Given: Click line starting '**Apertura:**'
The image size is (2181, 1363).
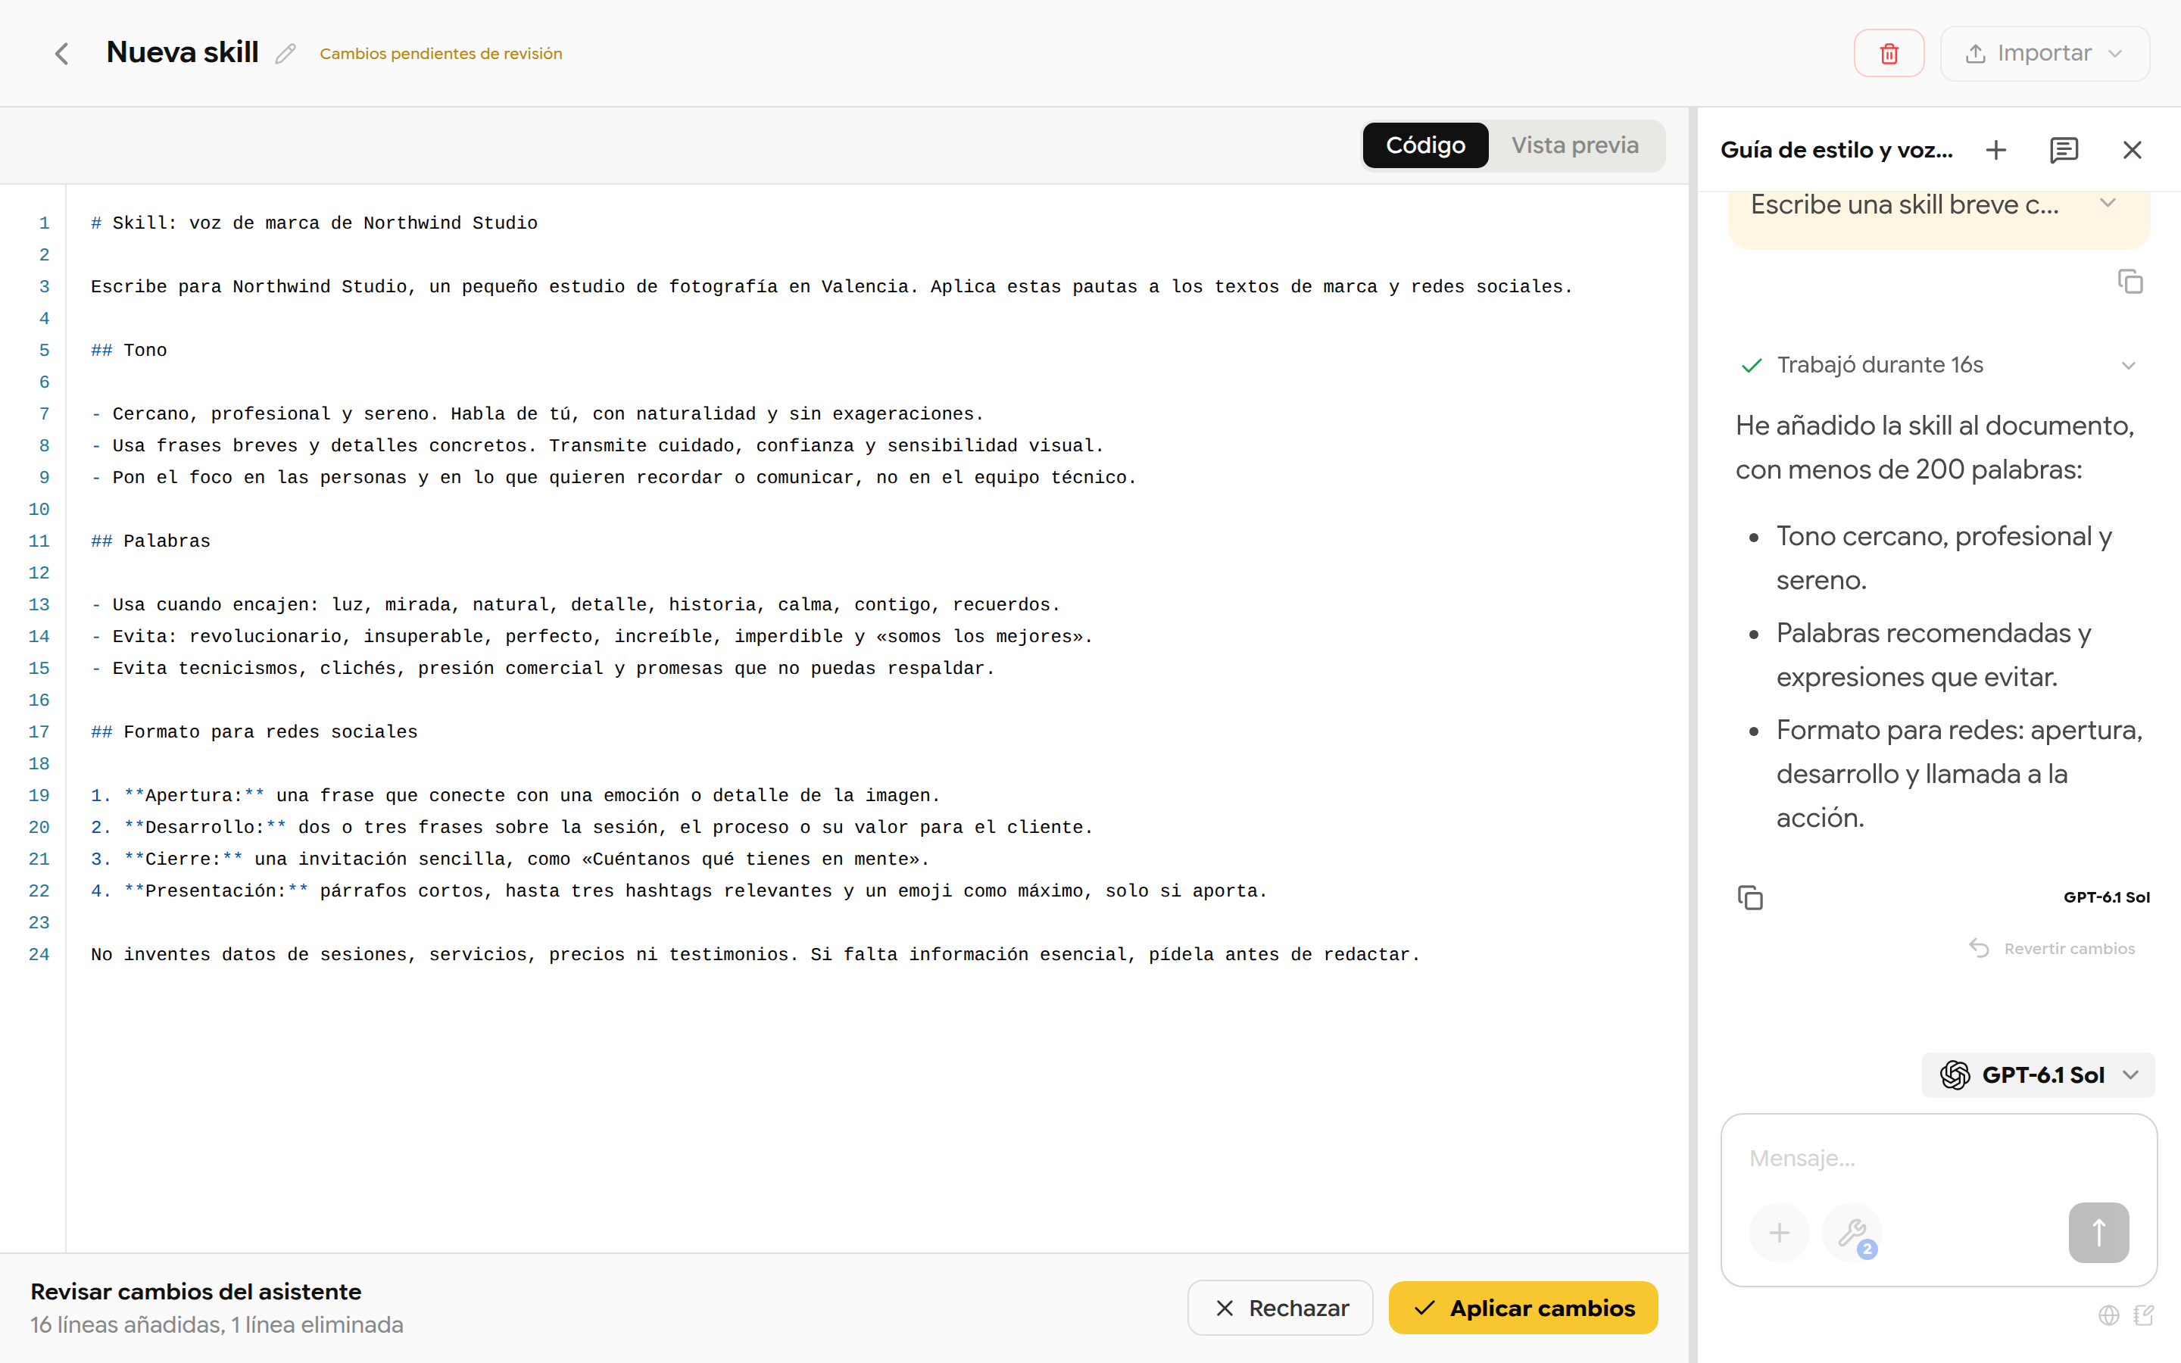Looking at the screenshot, I should 516,795.
